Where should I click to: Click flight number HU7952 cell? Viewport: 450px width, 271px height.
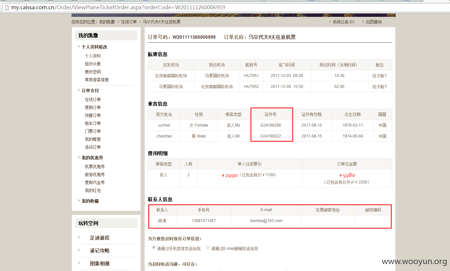tap(251, 87)
